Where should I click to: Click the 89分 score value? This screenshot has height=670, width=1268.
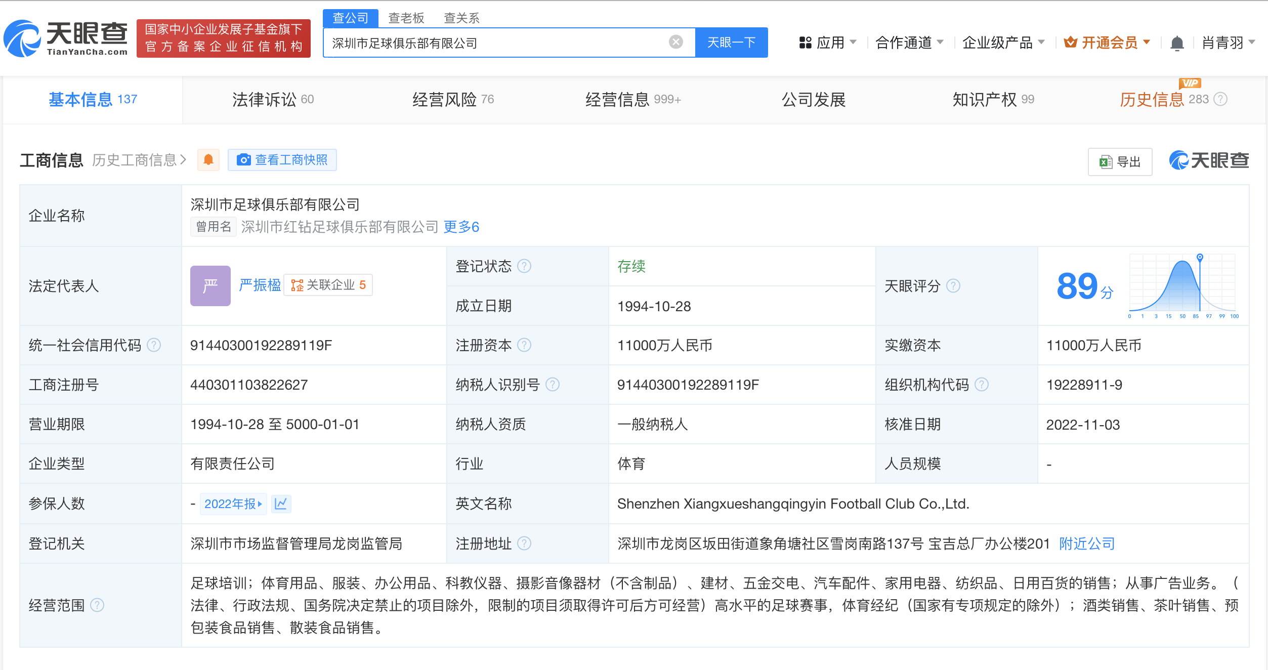pyautogui.click(x=1085, y=286)
